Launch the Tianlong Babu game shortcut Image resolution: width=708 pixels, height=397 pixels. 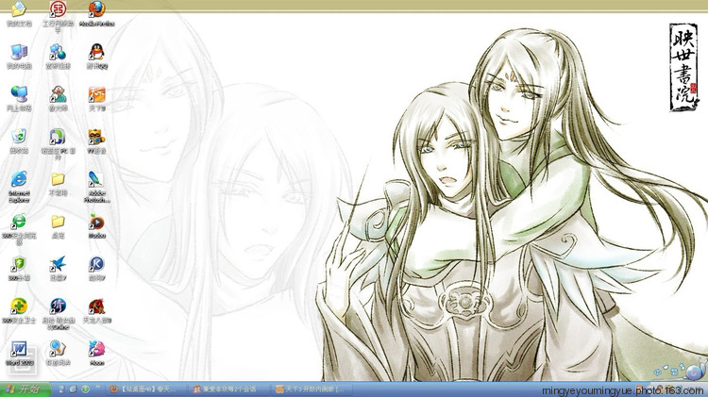coord(96,306)
